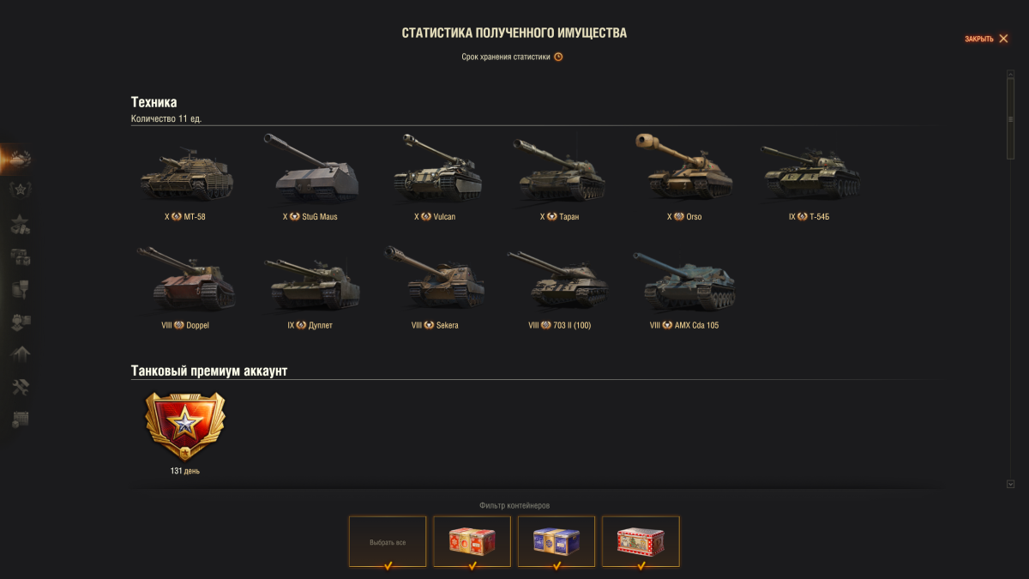Open the wrench and hammer sidebar icon
Image resolution: width=1029 pixels, height=579 pixels.
(x=20, y=387)
